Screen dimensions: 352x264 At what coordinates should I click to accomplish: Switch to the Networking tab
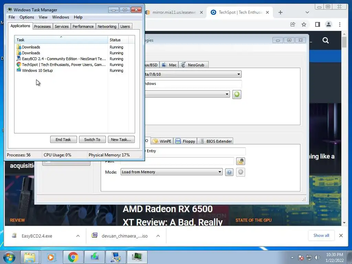[107, 26]
